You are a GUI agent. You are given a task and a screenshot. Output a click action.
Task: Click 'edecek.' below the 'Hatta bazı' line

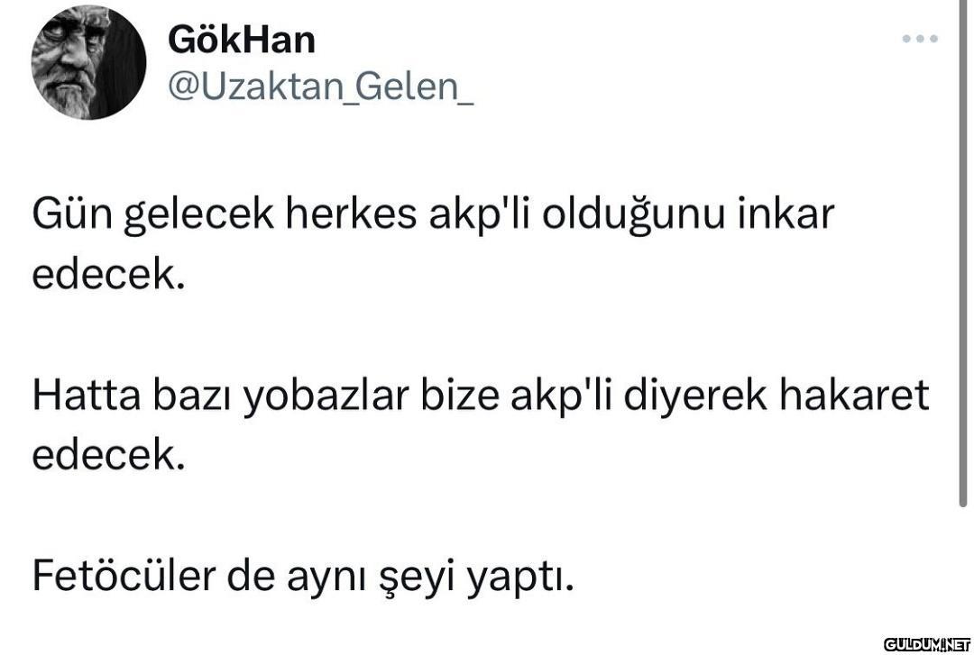coord(109,455)
